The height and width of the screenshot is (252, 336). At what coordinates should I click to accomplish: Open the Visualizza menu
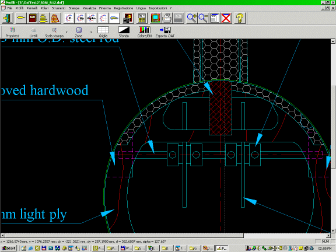(x=89, y=8)
